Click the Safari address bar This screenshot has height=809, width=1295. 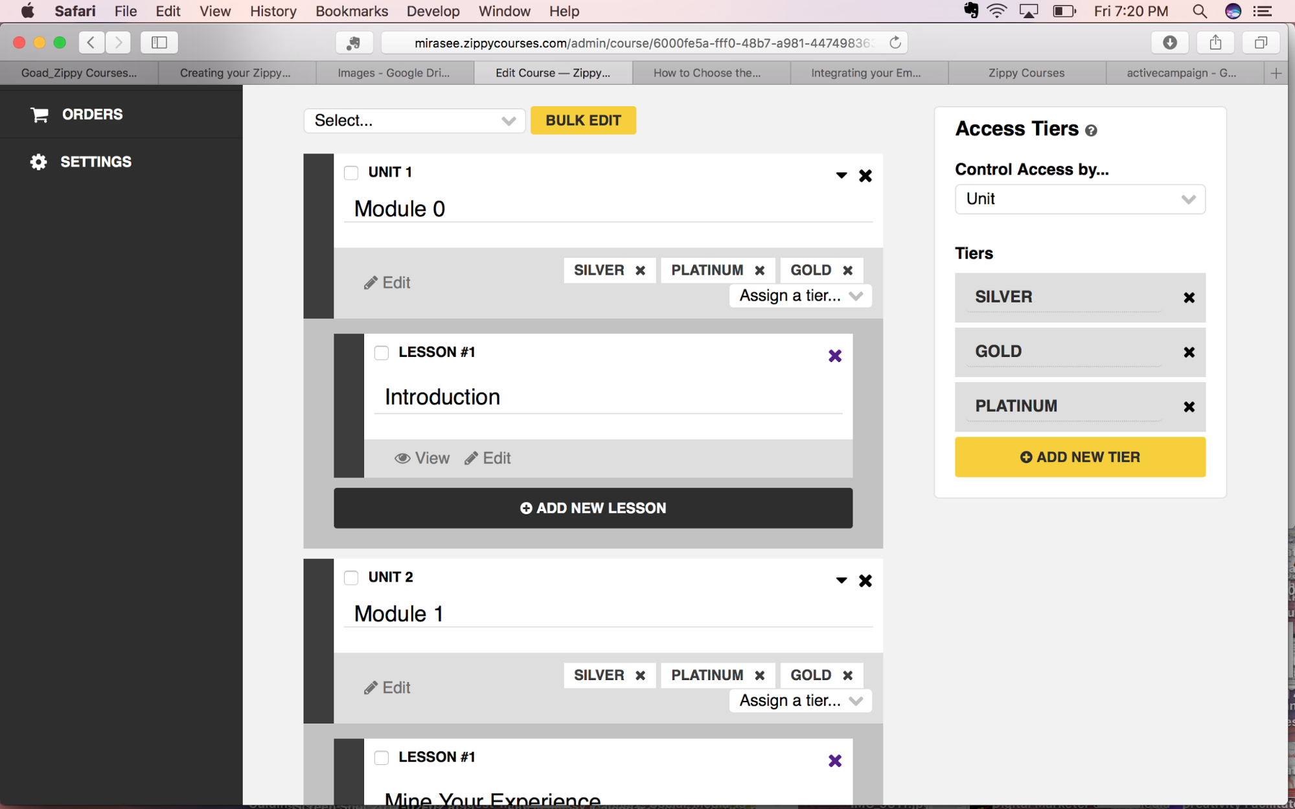pos(644,43)
